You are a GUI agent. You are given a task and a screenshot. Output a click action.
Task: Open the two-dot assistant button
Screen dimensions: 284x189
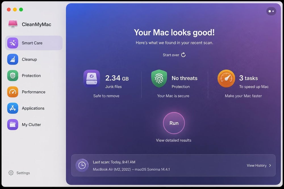(x=271, y=11)
